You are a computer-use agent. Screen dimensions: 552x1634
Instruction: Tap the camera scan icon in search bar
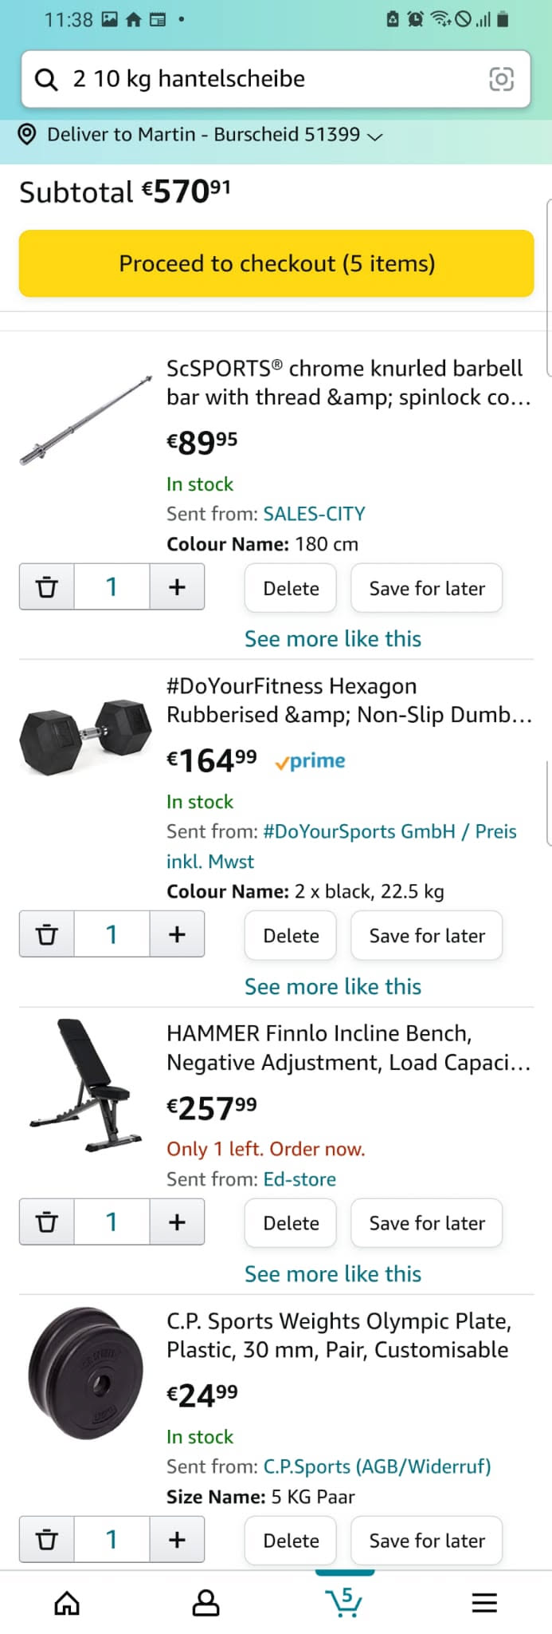click(501, 79)
